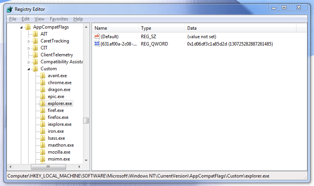Click the chrome.exe folder icon

coord(42,83)
